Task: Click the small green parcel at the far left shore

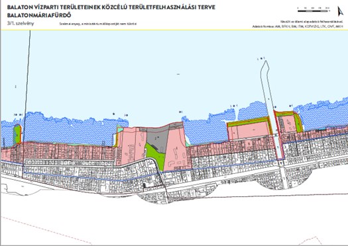Action: tap(17, 134)
